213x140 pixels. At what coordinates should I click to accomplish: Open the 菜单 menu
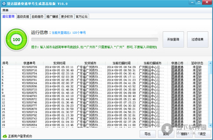5,10
